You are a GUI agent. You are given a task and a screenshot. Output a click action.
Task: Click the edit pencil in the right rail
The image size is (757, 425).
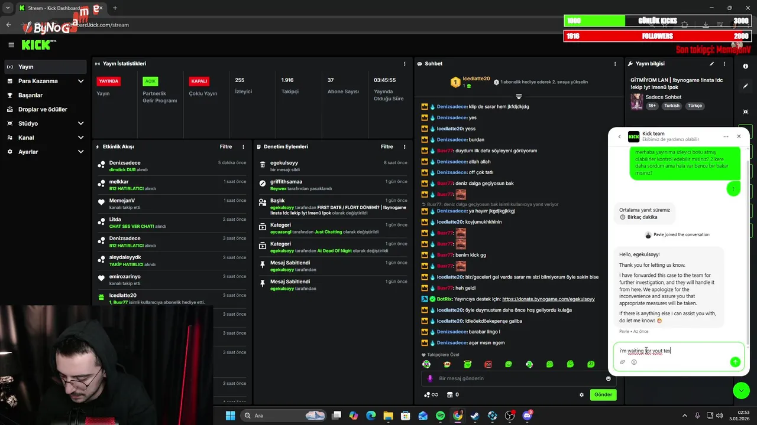[746, 86]
